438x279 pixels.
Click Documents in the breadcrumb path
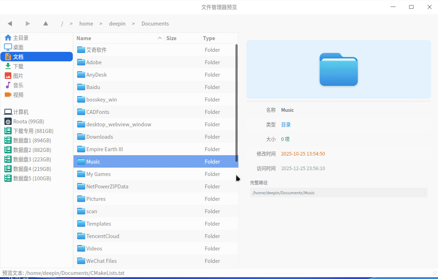(x=155, y=24)
